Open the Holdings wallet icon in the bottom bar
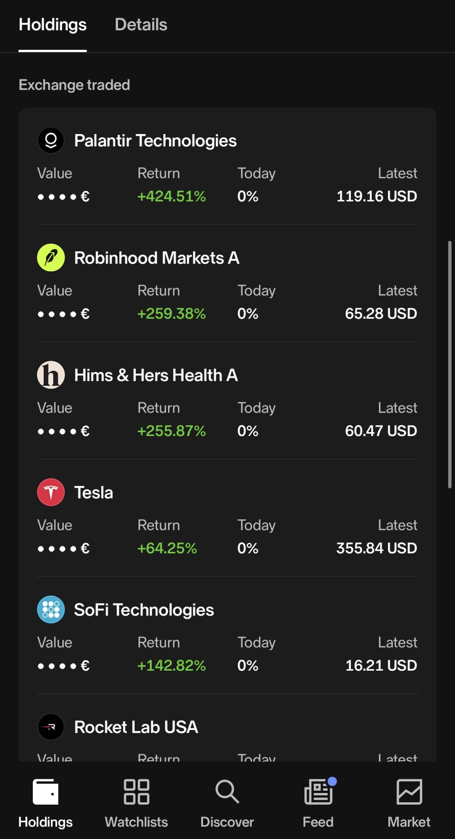The width and height of the screenshot is (455, 839). coord(46,792)
